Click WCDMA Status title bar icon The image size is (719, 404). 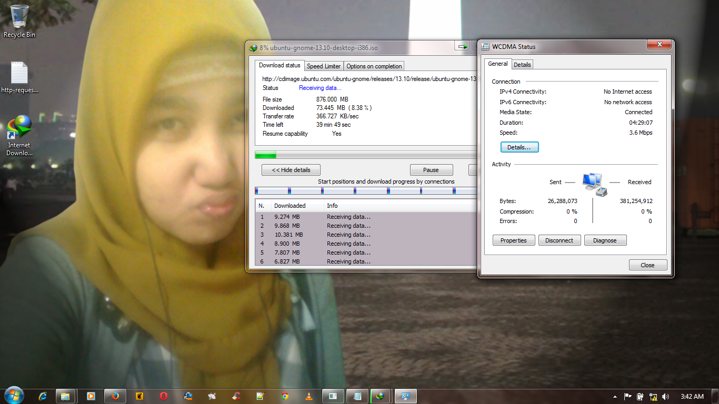point(485,46)
